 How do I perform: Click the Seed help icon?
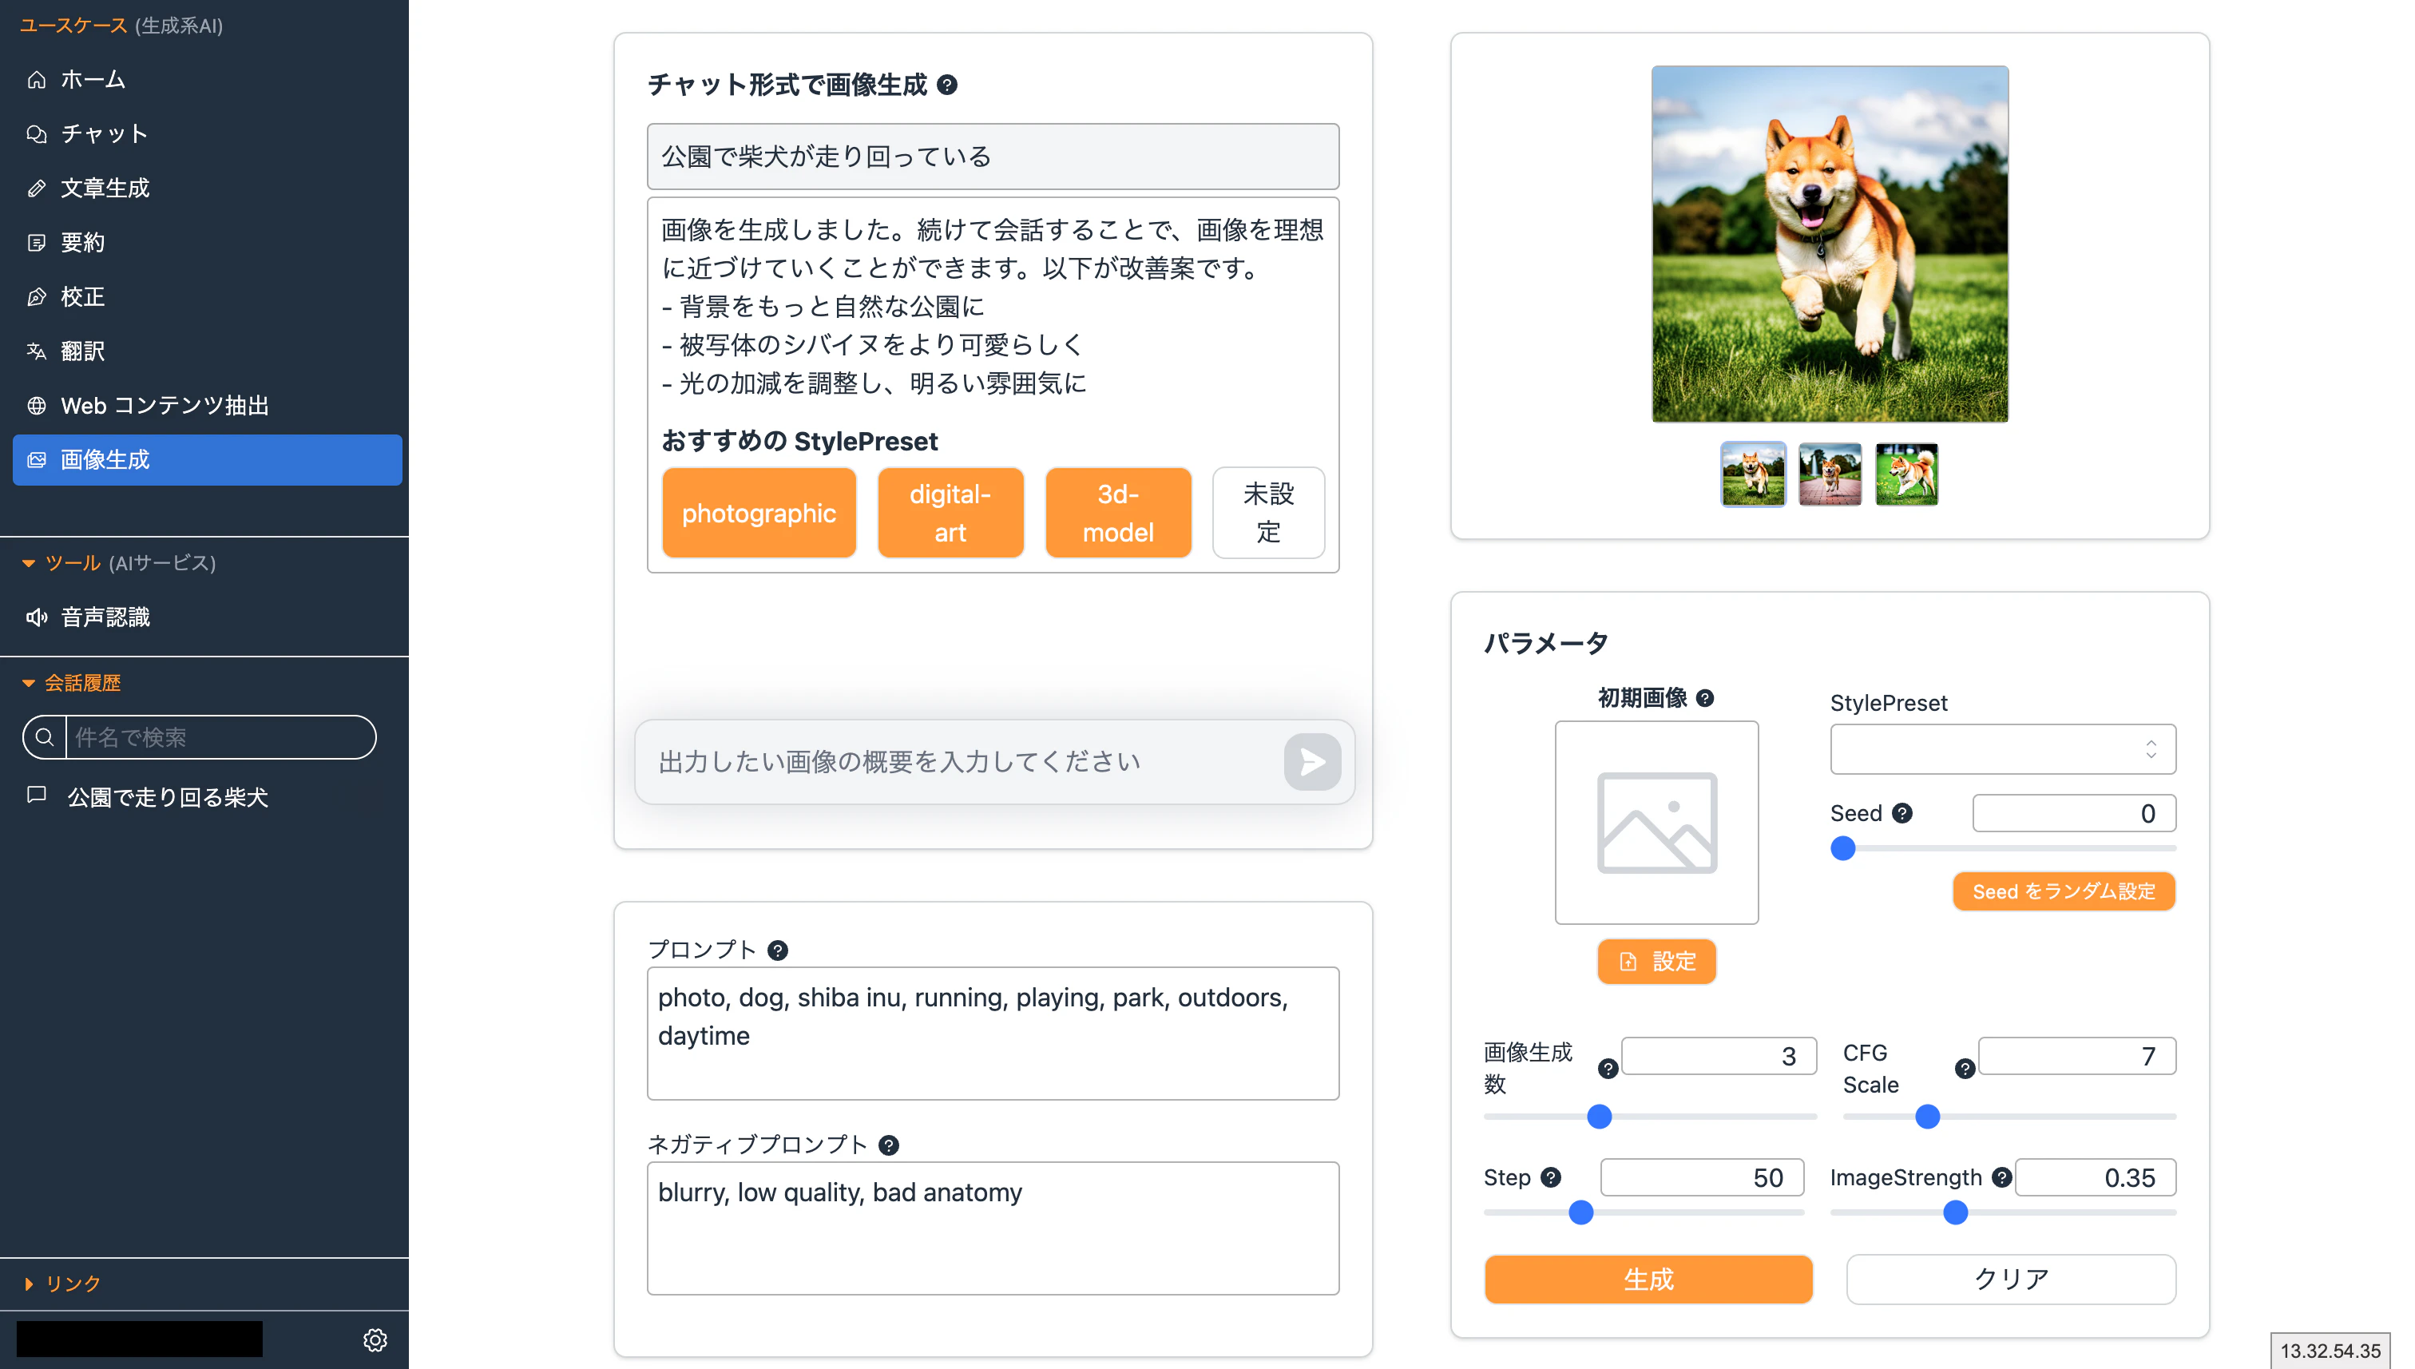(1901, 813)
